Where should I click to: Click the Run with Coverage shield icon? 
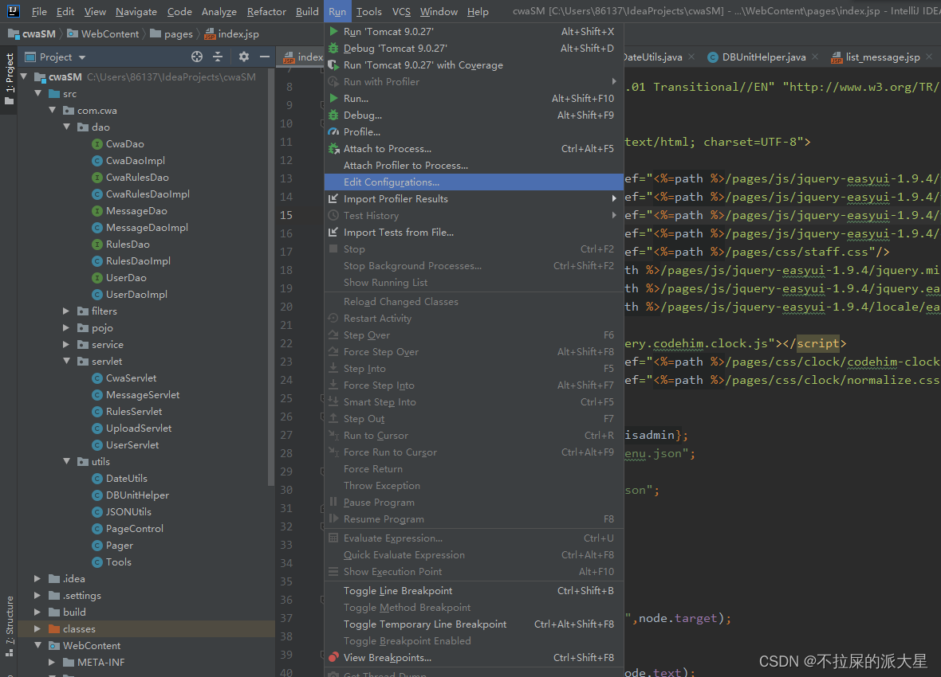coord(333,65)
